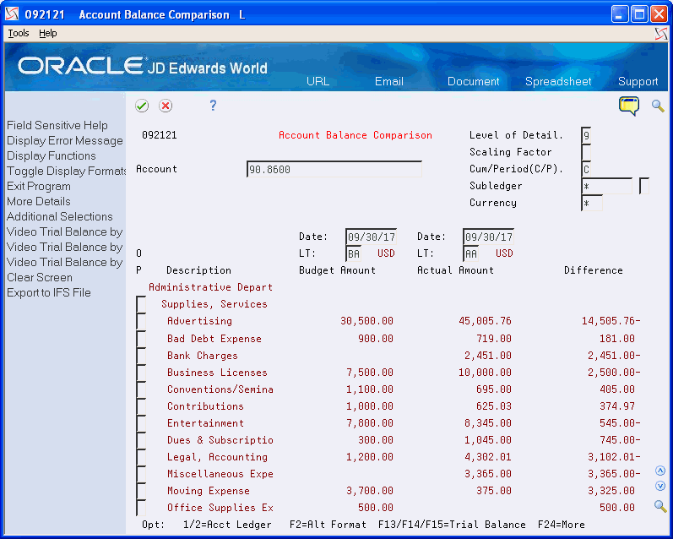
Task: Click the Supplies, Services description
Action: (x=214, y=304)
